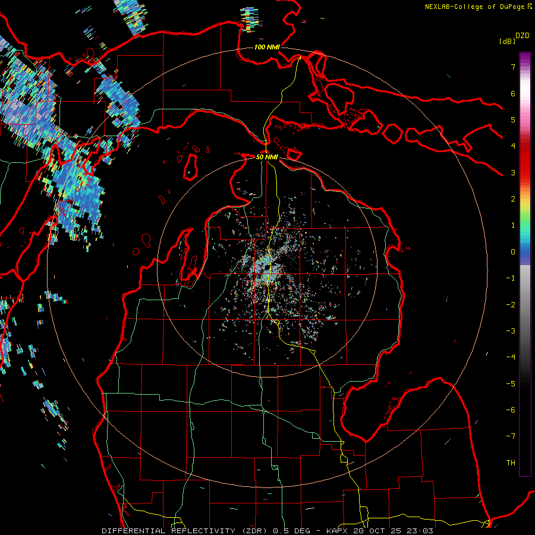Viewport: 535px width, 535px height.
Task: Click the 50 NMI range ring label
Action: coord(267,157)
